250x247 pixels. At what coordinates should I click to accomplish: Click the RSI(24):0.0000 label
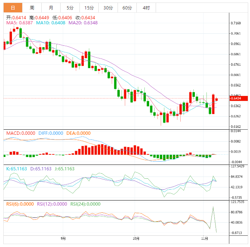pyautogui.click(x=86, y=204)
